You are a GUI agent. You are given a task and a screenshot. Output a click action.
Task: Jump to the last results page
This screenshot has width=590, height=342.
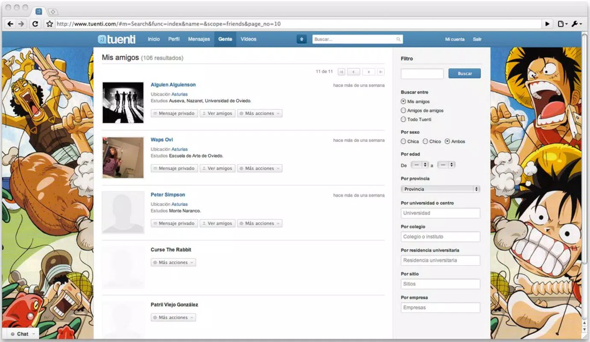[x=381, y=72]
